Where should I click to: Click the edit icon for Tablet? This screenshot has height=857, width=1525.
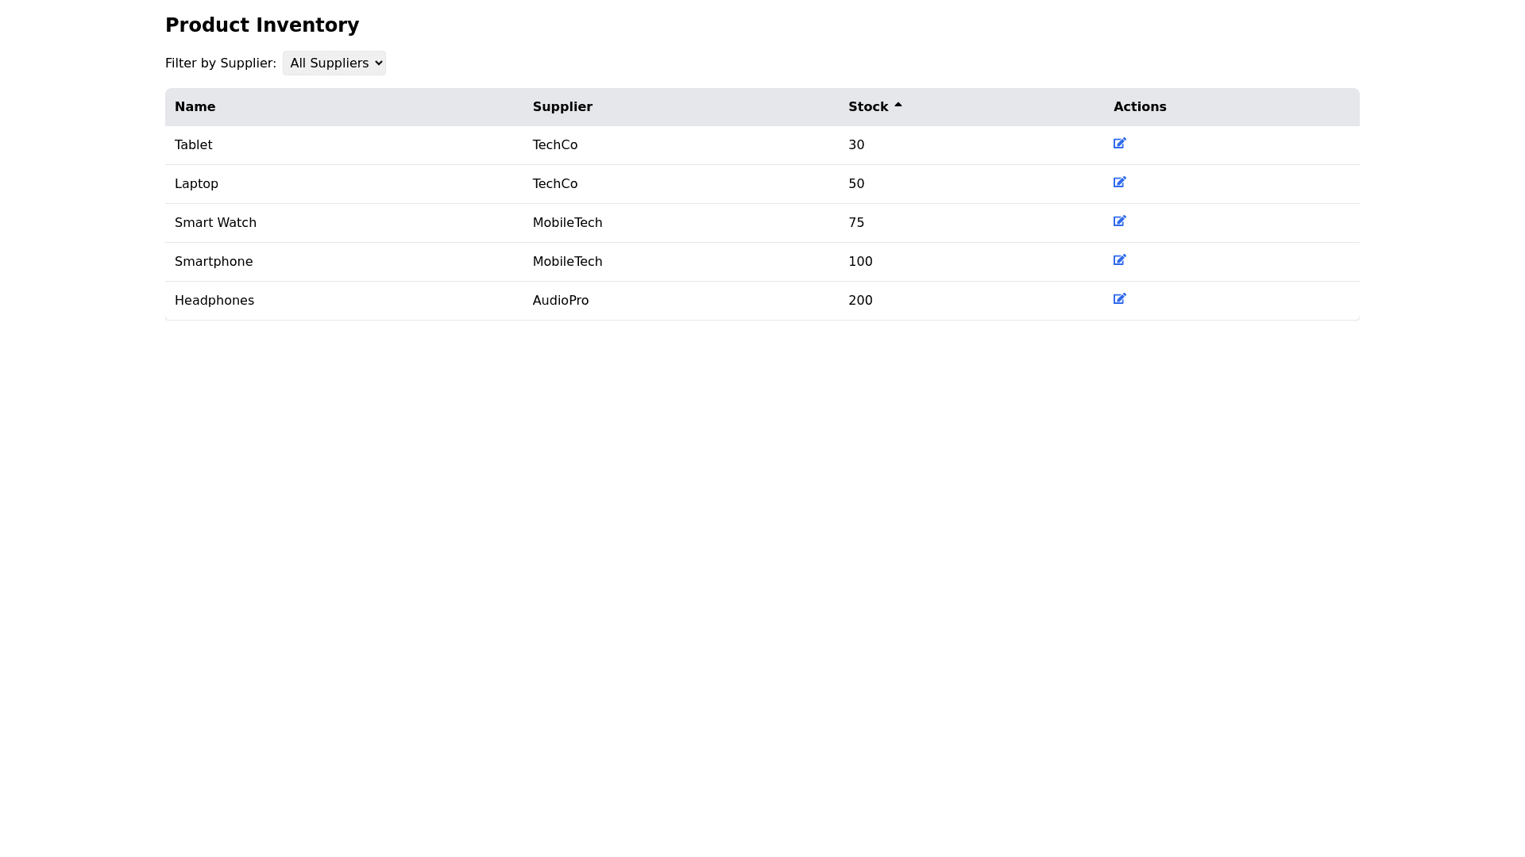(1119, 144)
